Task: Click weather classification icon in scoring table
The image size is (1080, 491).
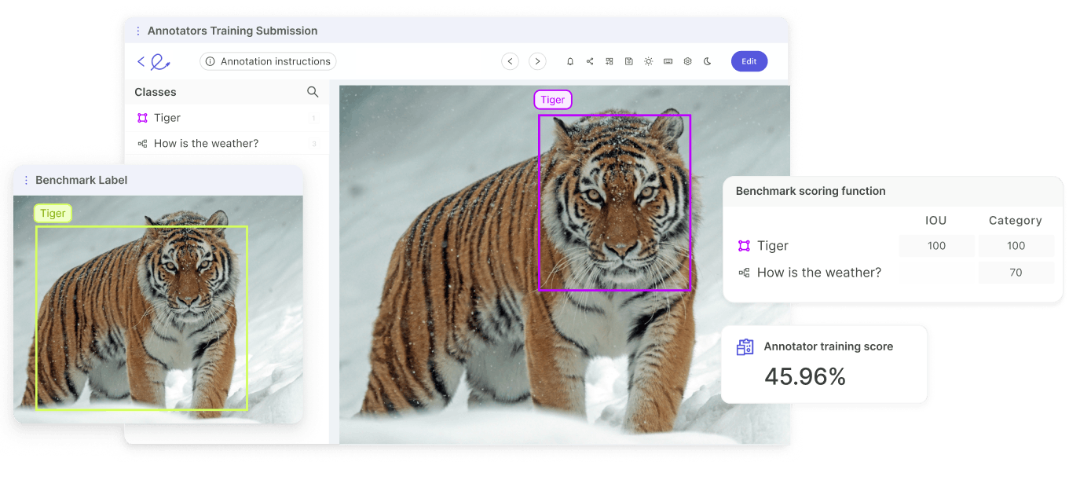Action: tap(744, 273)
